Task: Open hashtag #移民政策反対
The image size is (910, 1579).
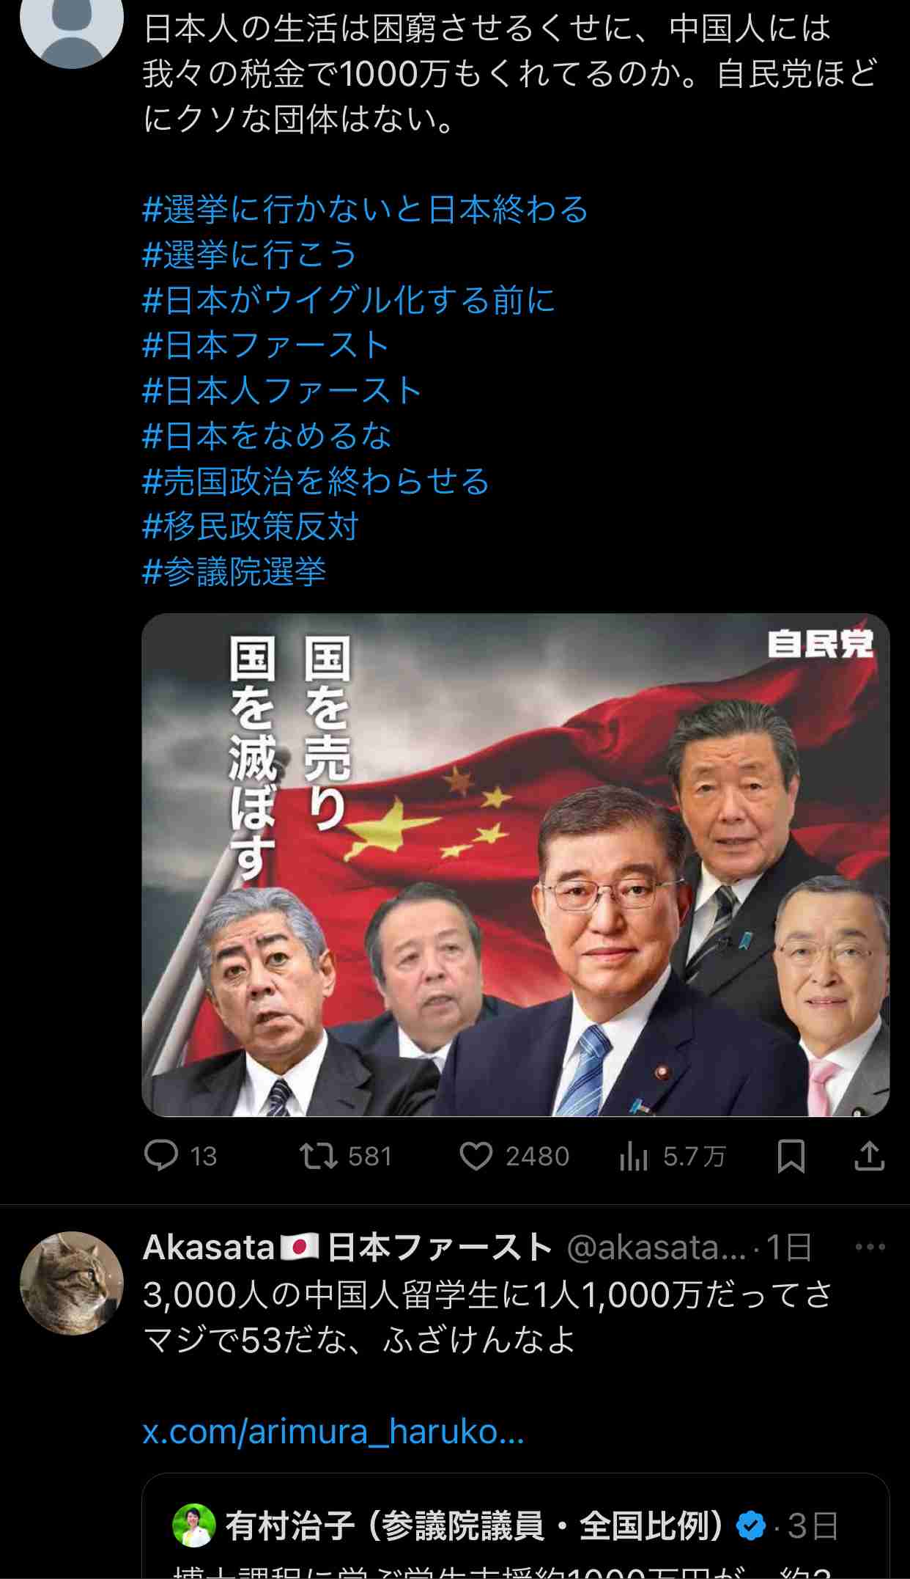Action: 251,527
